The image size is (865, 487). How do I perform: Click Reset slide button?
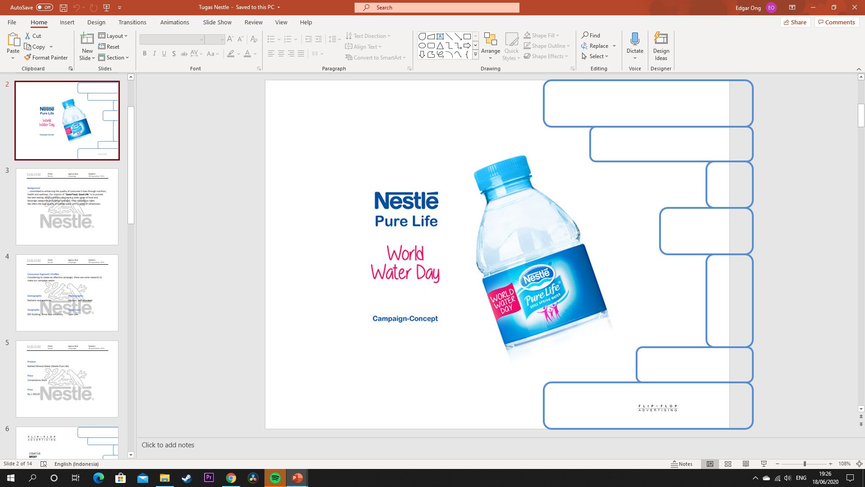pos(109,47)
